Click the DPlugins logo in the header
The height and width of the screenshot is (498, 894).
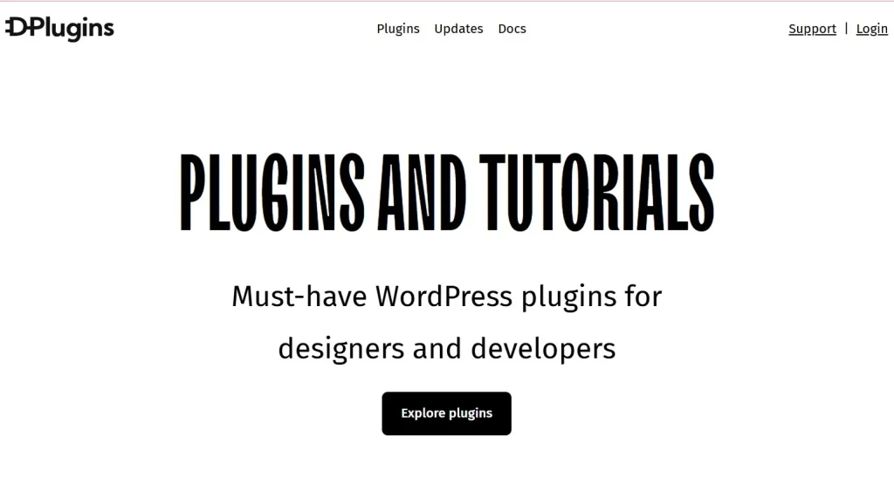(59, 29)
